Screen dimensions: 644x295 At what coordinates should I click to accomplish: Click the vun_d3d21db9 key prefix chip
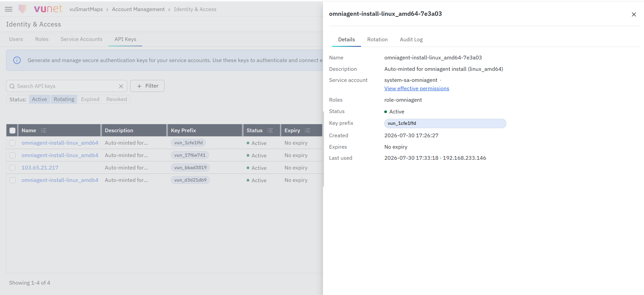(190, 180)
